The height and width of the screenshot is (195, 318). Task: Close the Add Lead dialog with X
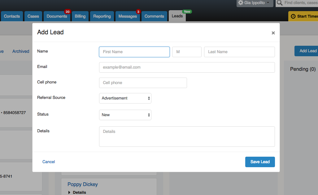273,33
